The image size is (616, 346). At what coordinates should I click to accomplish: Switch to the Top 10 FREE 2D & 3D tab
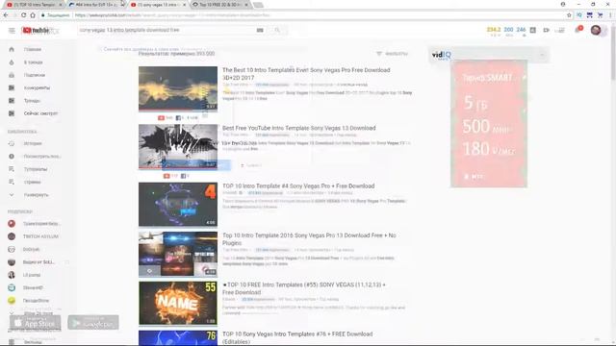pyautogui.click(x=220, y=5)
